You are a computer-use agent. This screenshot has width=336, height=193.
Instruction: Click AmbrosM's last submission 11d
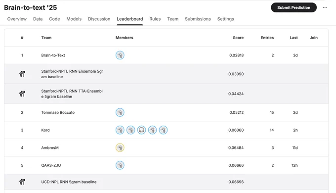[295, 147]
